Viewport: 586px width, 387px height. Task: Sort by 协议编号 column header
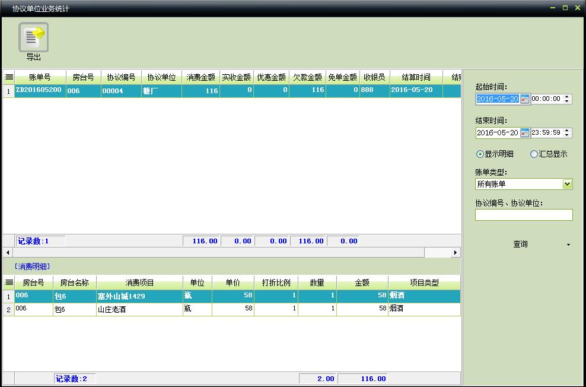pos(121,77)
